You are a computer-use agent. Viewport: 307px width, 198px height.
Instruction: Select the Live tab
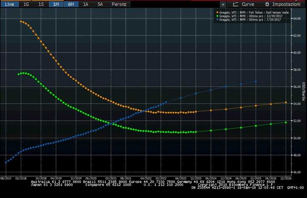(9, 4)
